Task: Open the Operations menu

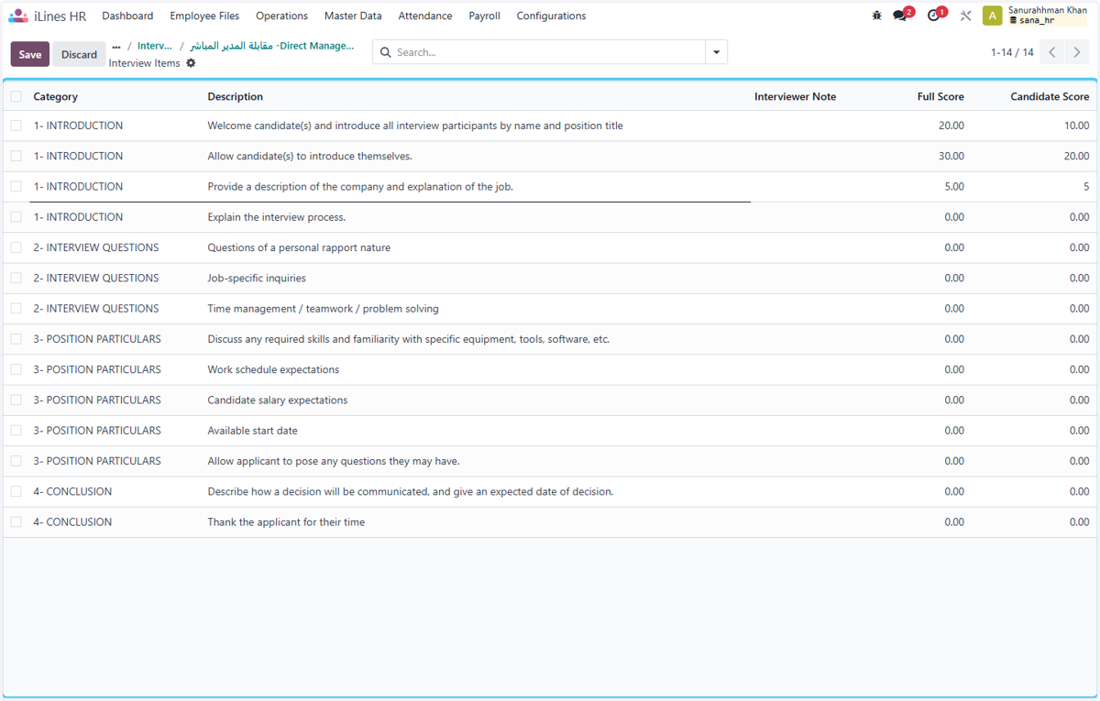Action: pyautogui.click(x=281, y=16)
